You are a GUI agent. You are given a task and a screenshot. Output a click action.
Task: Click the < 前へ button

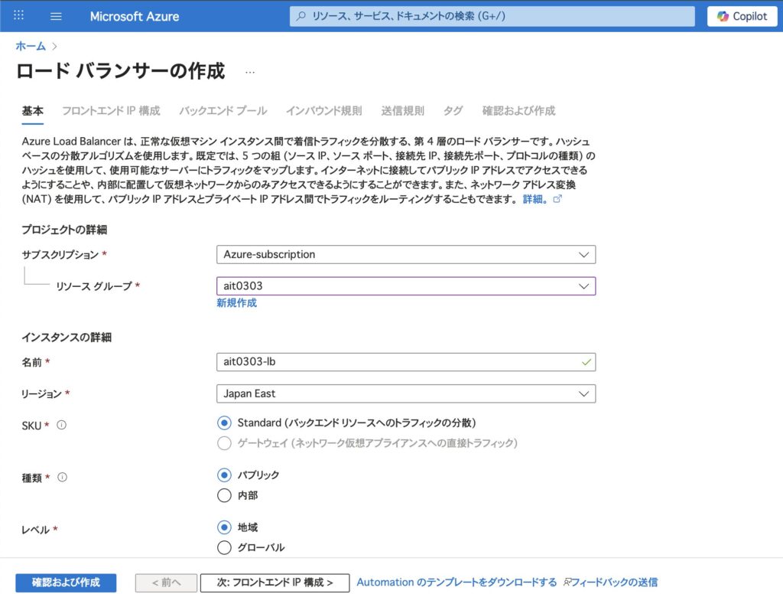[x=166, y=583]
